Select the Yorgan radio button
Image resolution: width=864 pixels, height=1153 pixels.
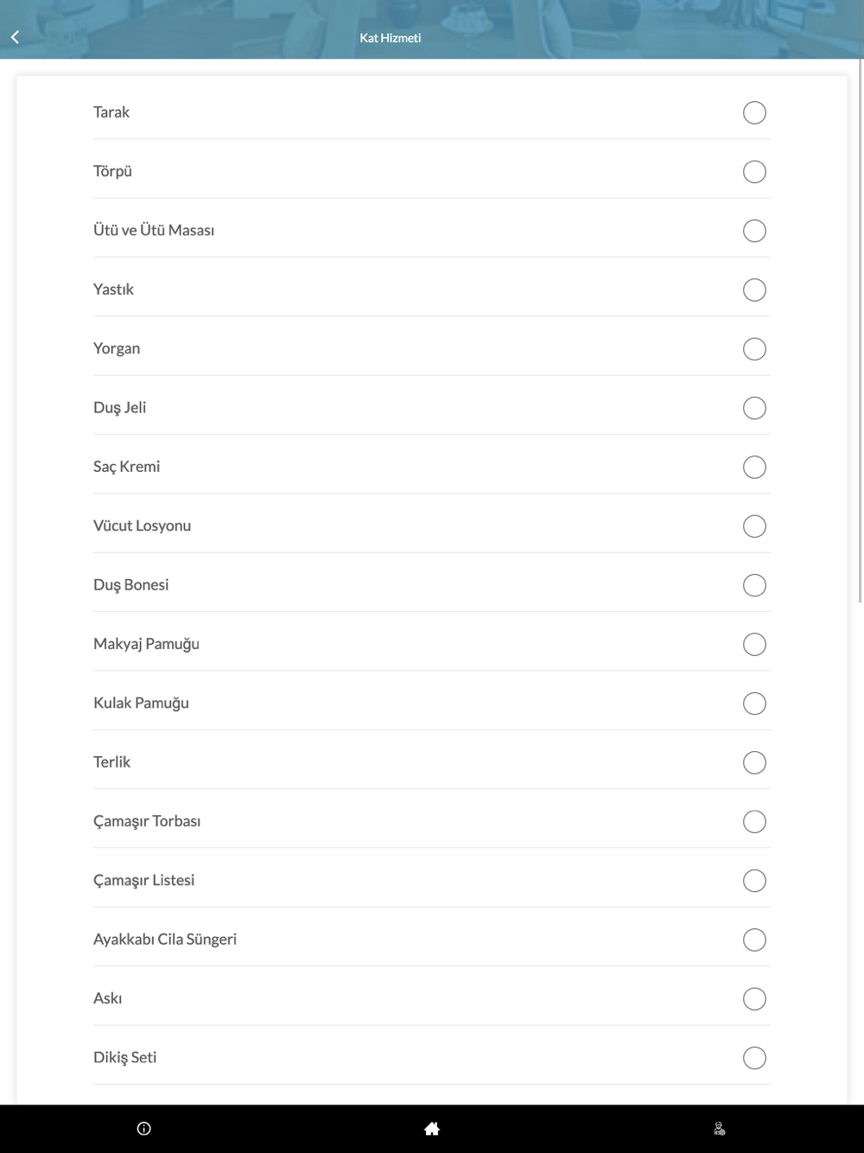754,348
